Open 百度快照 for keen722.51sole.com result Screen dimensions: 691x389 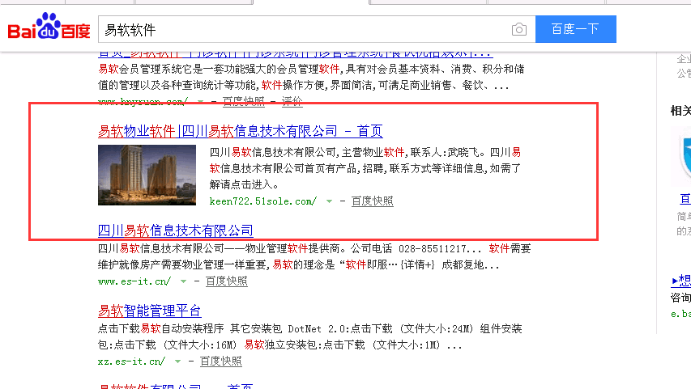373,201
